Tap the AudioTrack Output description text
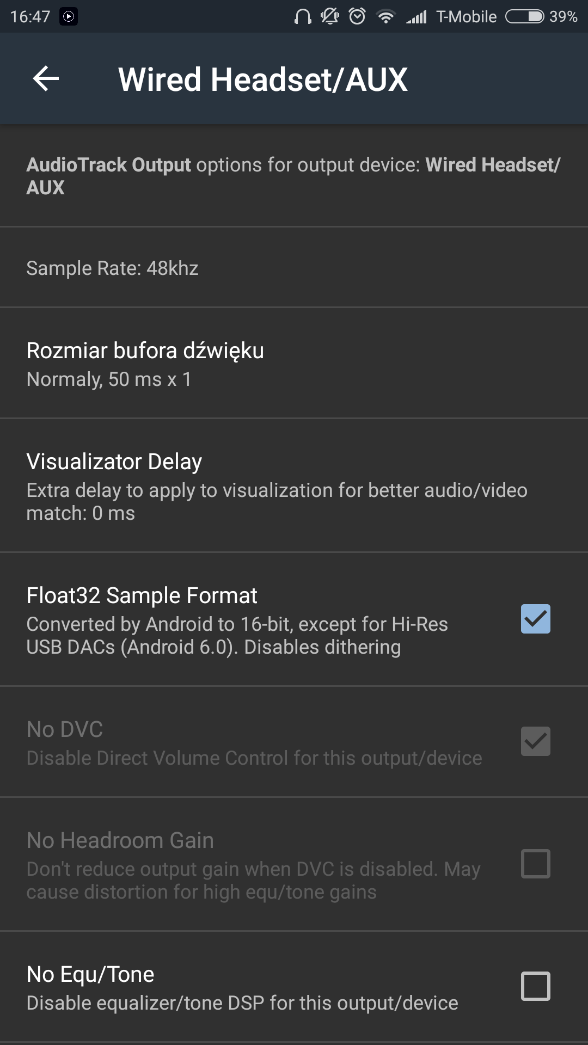This screenshot has height=1045, width=588. 293,176
